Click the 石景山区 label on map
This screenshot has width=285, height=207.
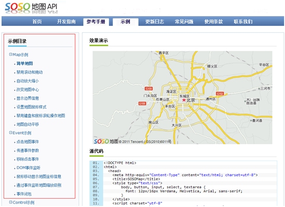coord(163,99)
